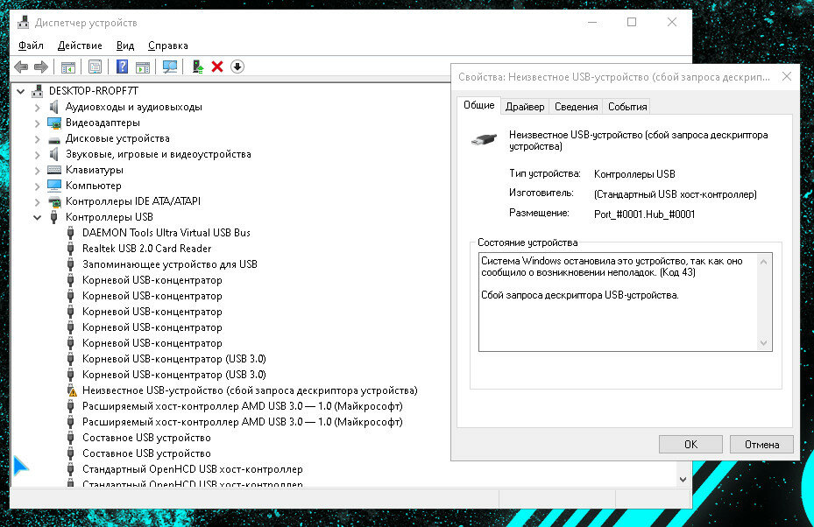Collapse the Контроллеры USB category

38,217
